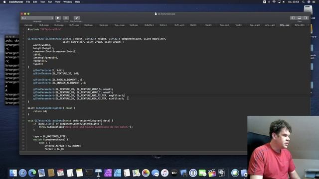Open Run Settings with the pencil icon
Viewport: 319px width, 179px height.
pyautogui.click(x=76, y=18)
